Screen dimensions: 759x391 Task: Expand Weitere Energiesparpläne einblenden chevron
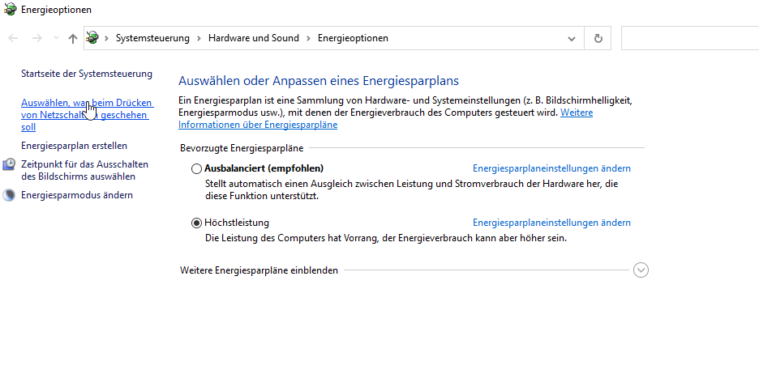(641, 270)
